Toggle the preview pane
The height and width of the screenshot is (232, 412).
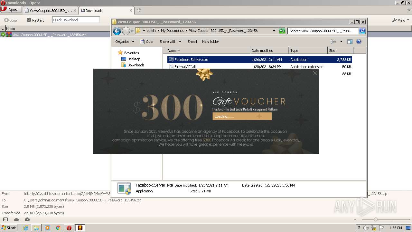[x=350, y=42]
